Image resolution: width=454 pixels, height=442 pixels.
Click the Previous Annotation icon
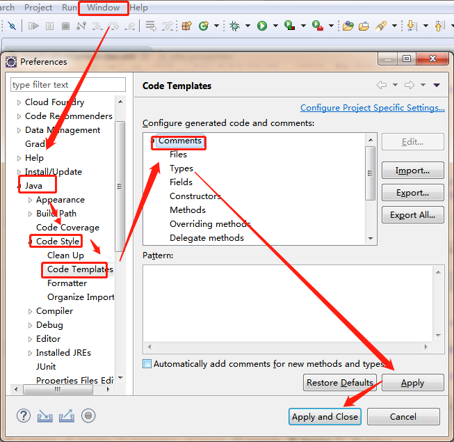pyautogui.click(x=439, y=26)
